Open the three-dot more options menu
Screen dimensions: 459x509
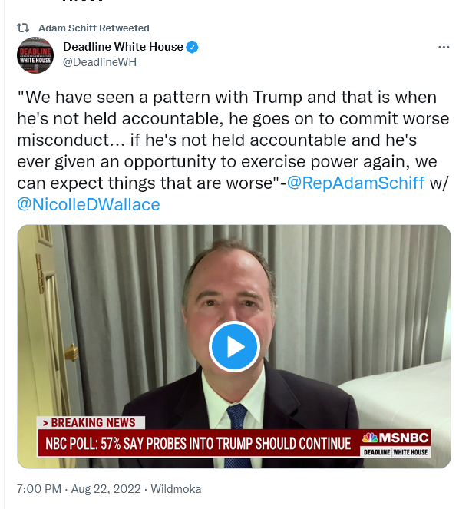click(444, 48)
